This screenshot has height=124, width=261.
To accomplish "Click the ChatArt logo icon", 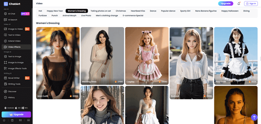I will point(6,4).
